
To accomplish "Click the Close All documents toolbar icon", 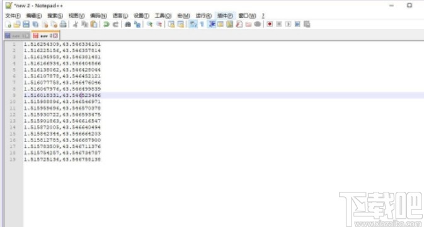I will tap(54, 25).
